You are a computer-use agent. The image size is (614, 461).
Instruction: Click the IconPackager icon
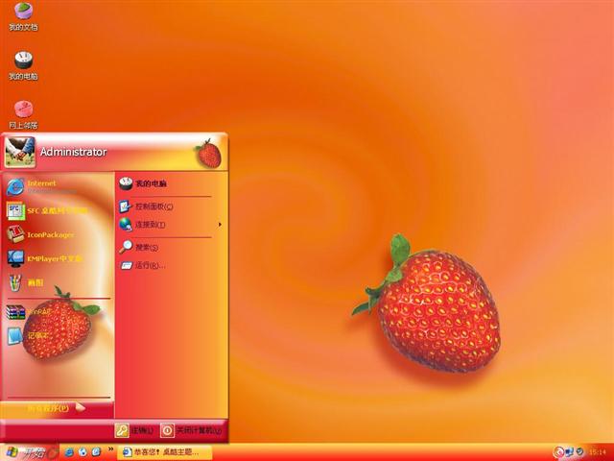click(15, 234)
